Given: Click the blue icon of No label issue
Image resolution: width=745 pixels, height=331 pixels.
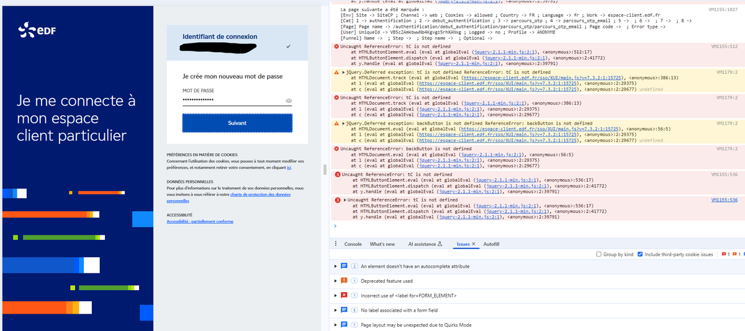Looking at the screenshot, I should (344, 310).
